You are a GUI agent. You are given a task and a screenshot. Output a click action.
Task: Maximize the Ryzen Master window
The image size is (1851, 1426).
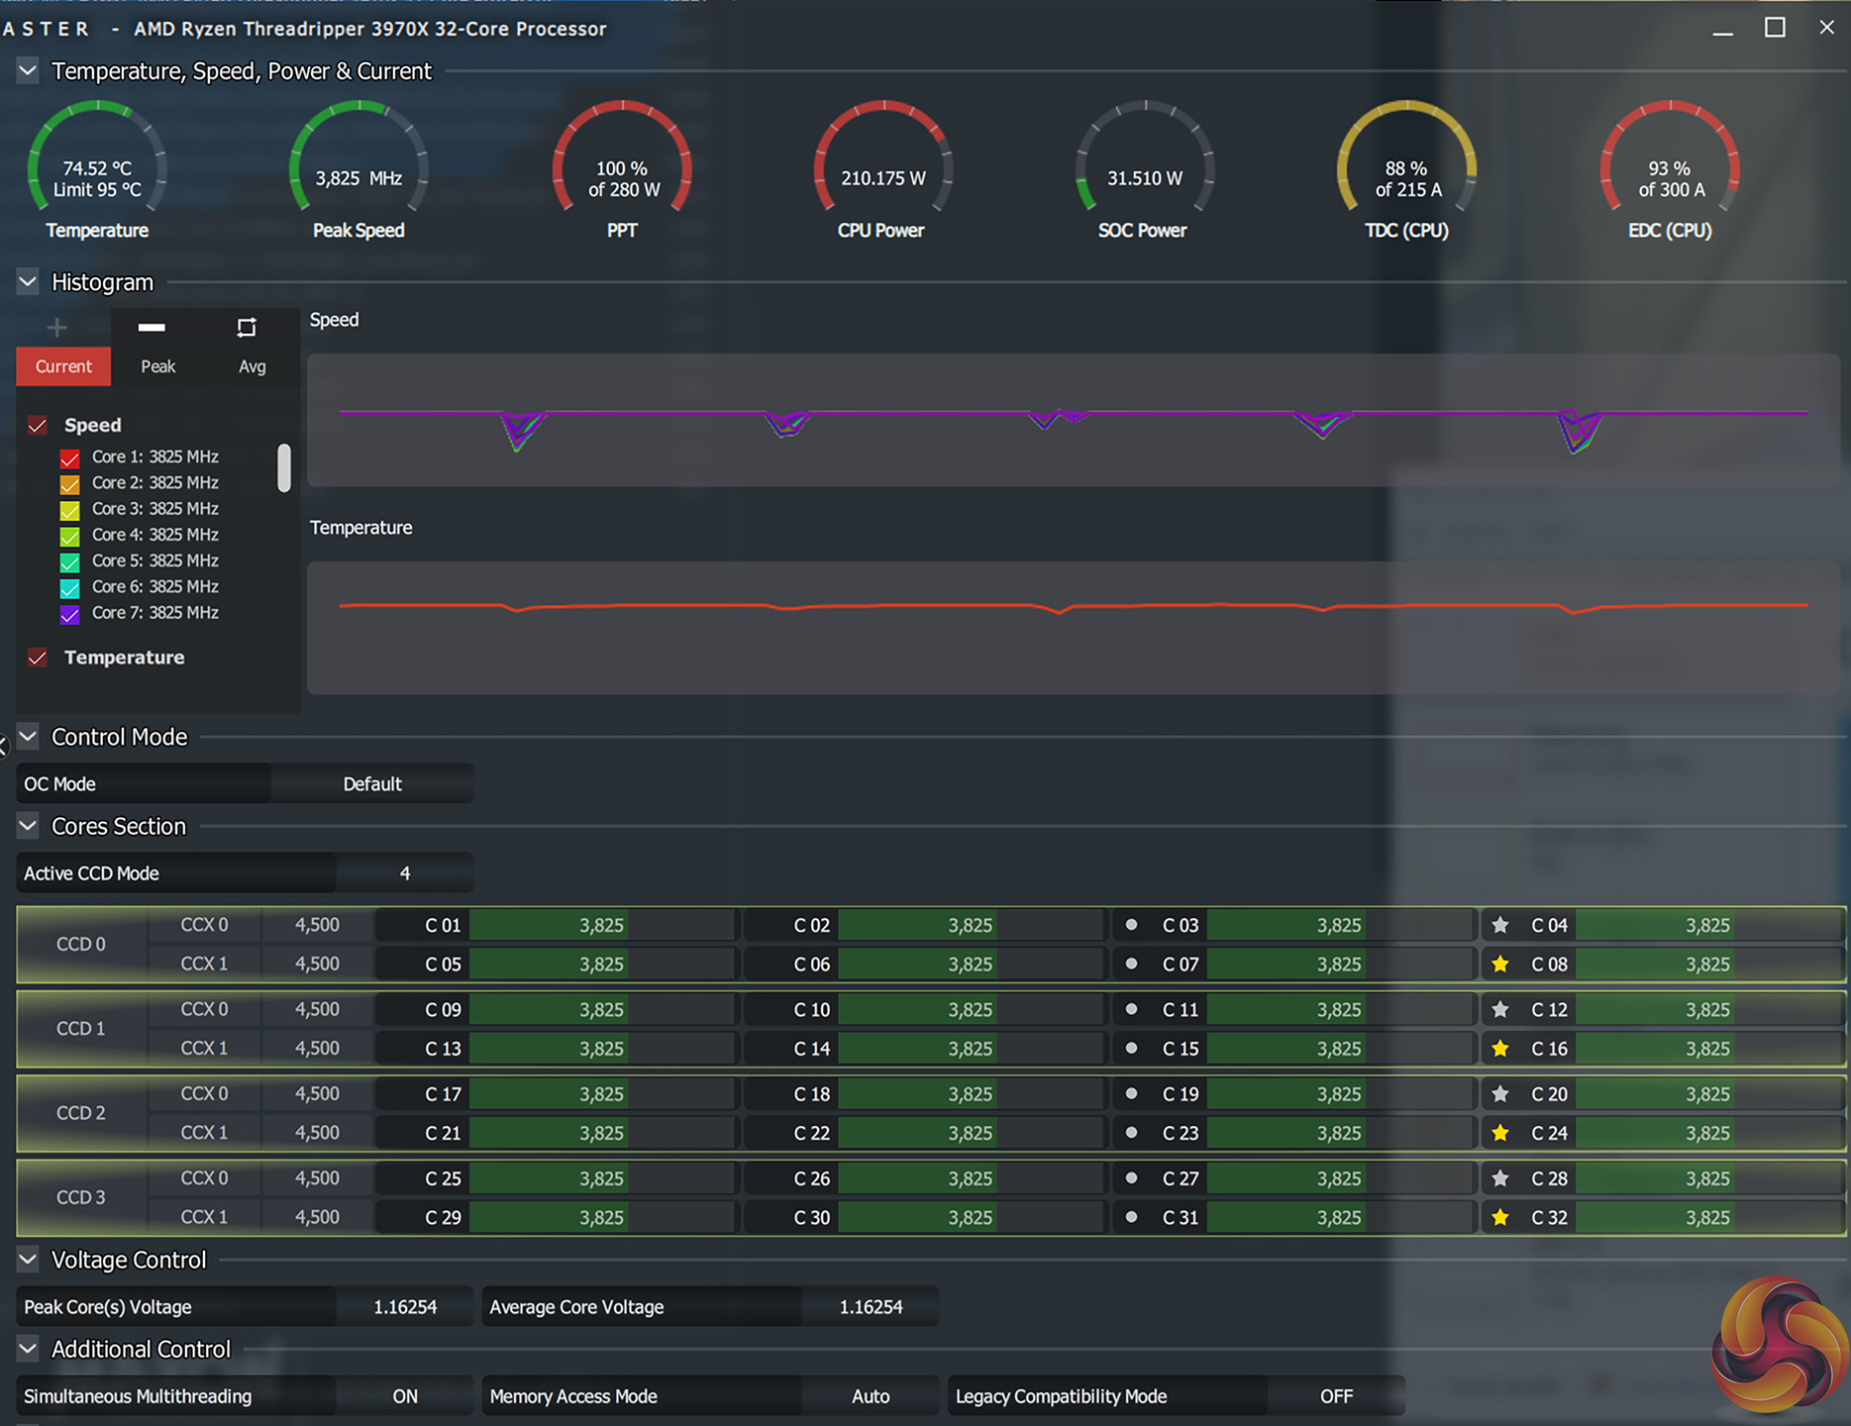(1775, 28)
